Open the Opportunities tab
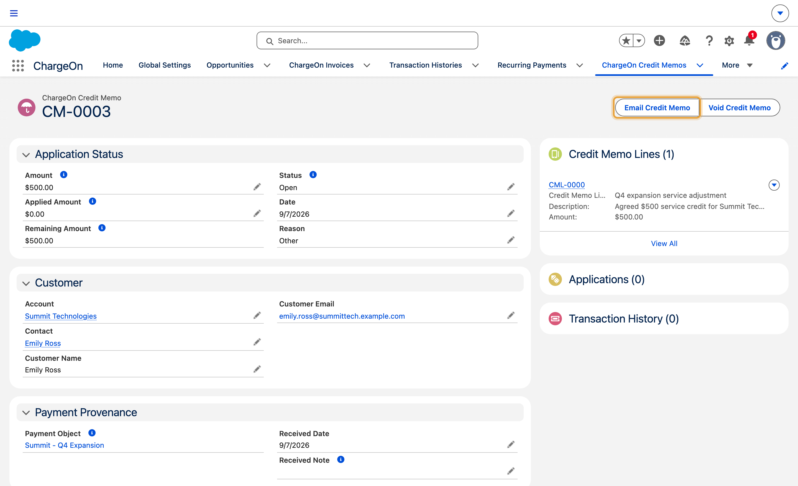 click(x=230, y=65)
